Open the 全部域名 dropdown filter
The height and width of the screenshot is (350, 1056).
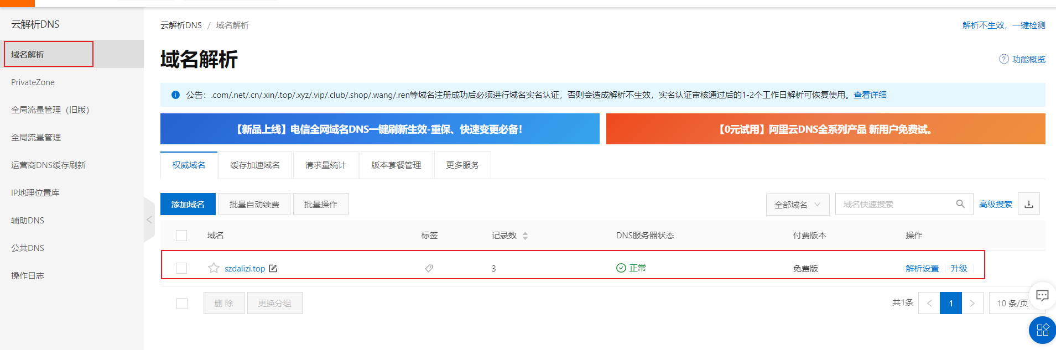pos(798,205)
